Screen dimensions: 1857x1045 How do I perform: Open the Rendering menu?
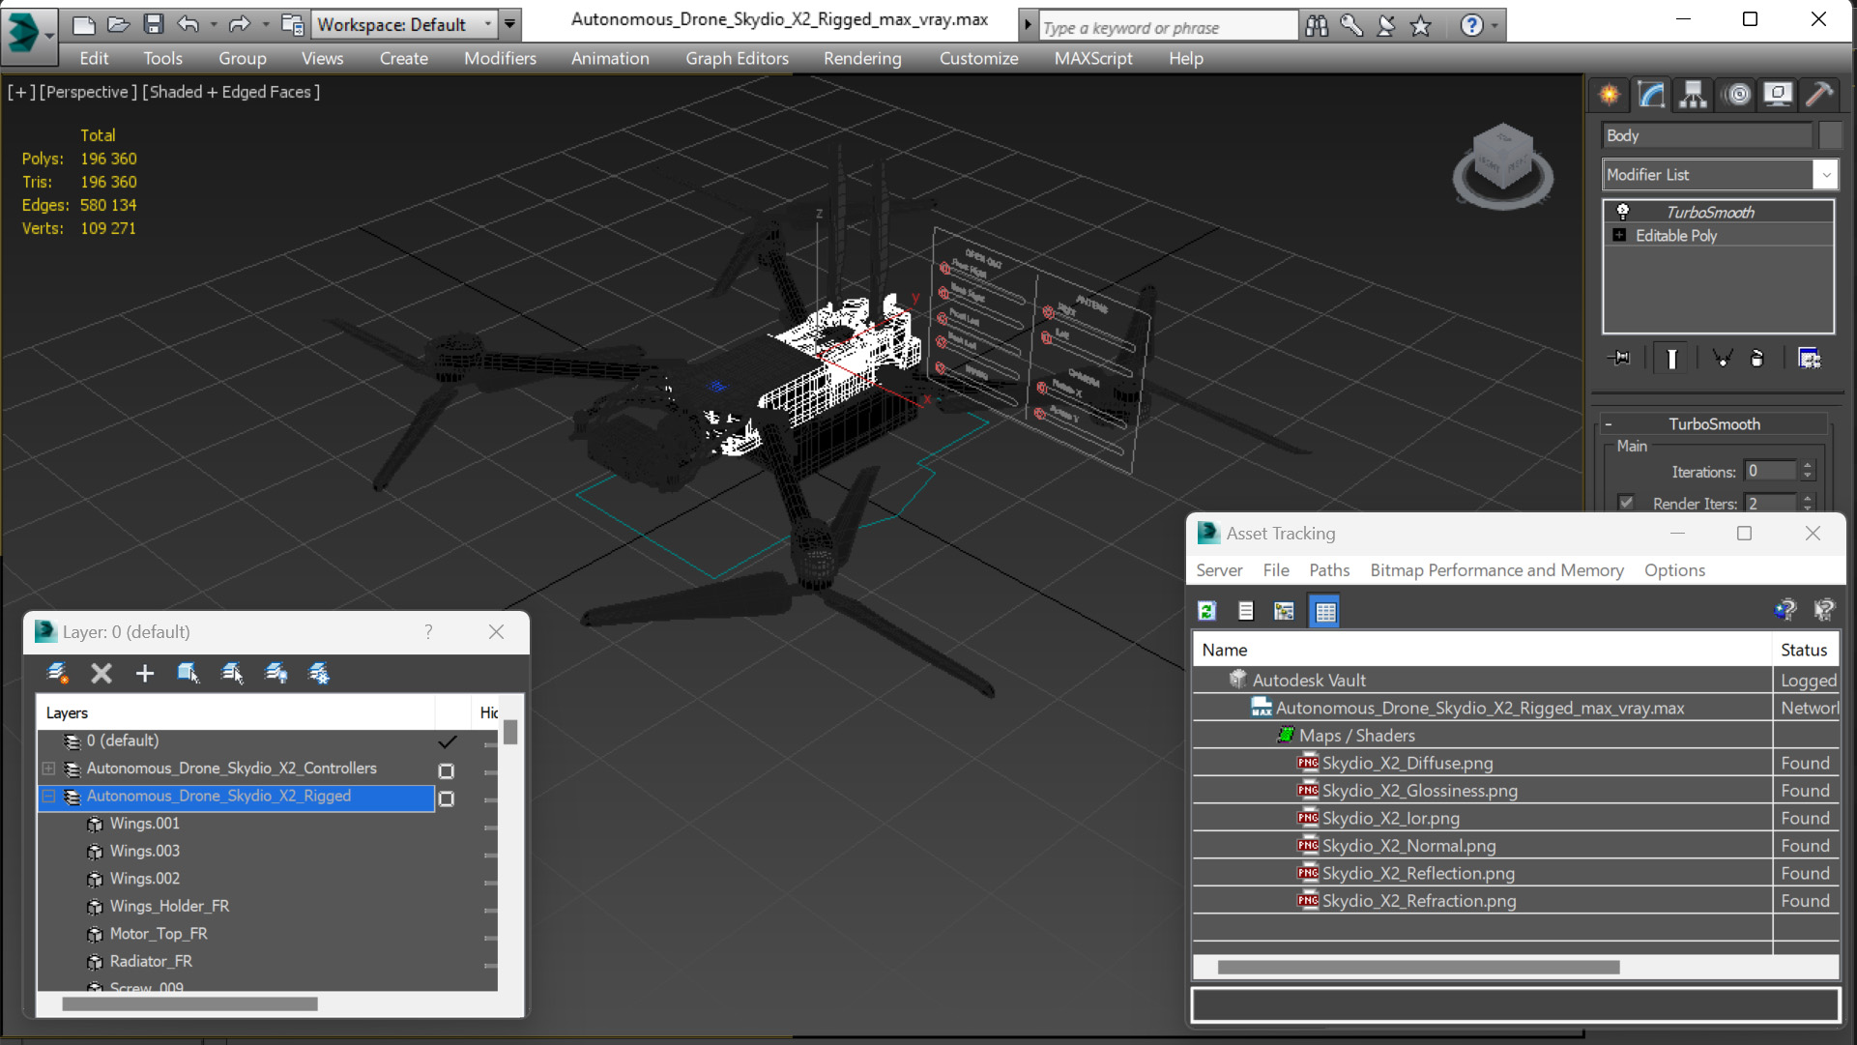[862, 58]
